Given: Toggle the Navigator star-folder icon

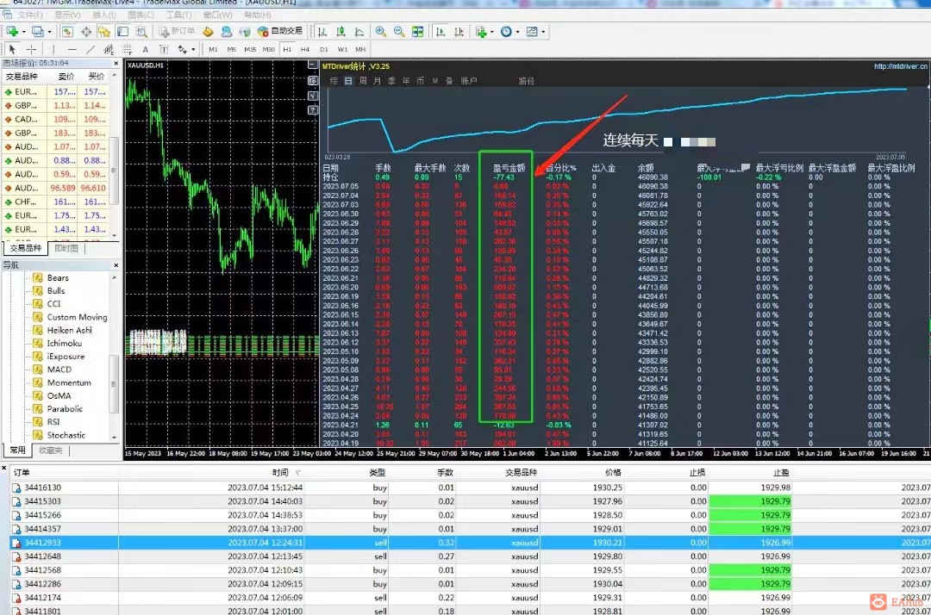Looking at the screenshot, I should pyautogui.click(x=104, y=31).
